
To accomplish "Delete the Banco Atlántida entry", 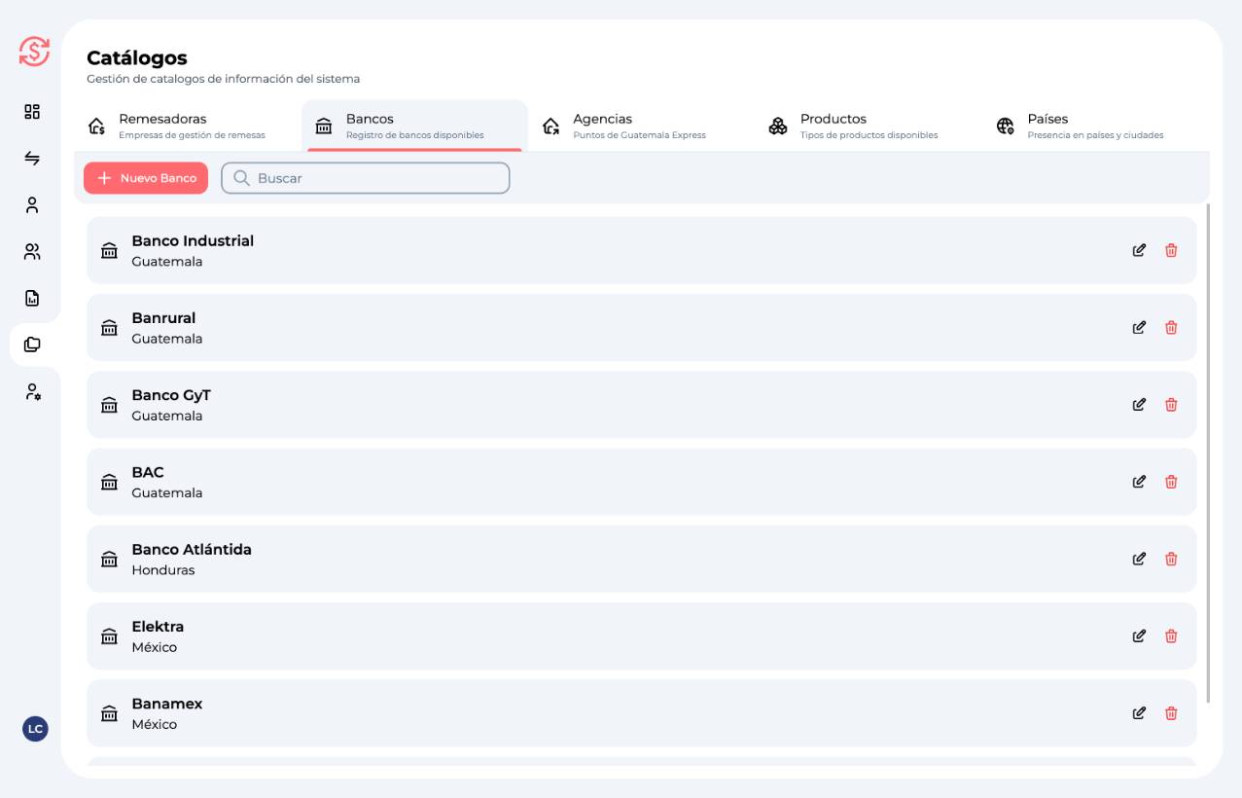I will pos(1171,559).
